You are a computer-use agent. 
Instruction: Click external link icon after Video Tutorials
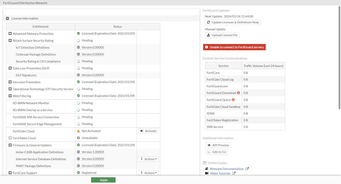[234, 173]
